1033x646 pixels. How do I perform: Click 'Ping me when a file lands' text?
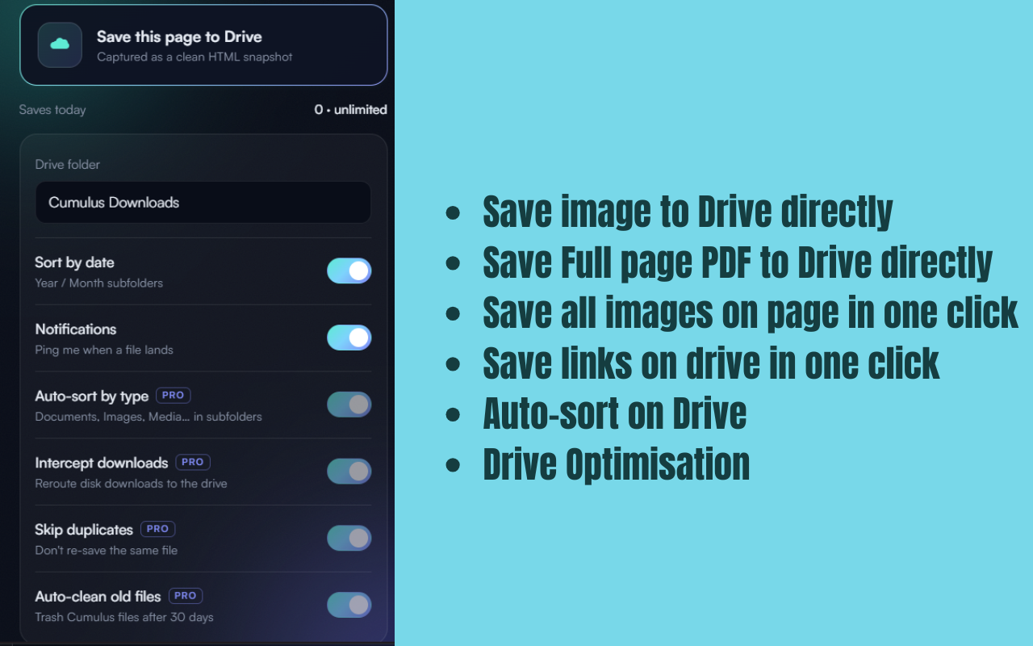click(x=104, y=350)
